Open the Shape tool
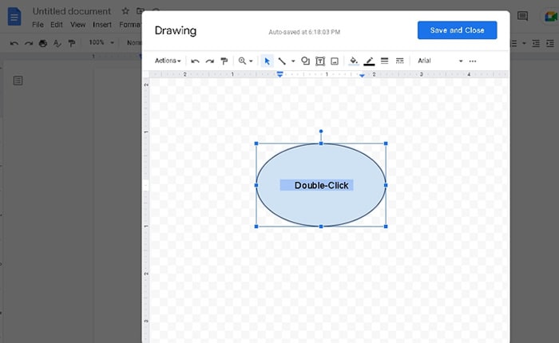Image resolution: width=559 pixels, height=343 pixels. [305, 61]
